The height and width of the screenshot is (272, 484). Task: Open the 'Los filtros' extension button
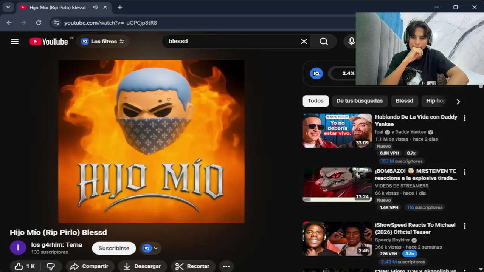[103, 42]
